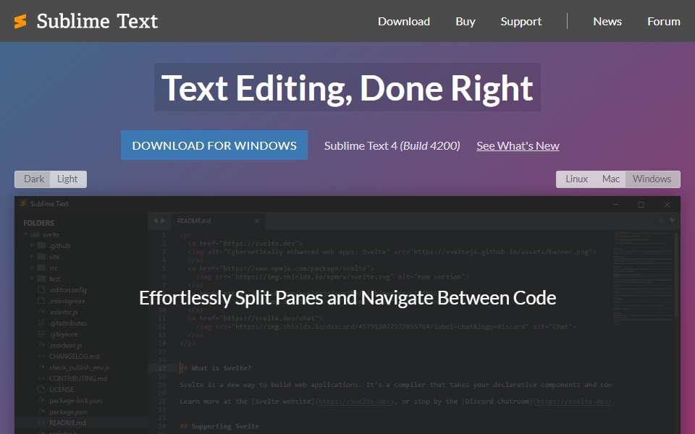This screenshot has height=434, width=695.
Task: Click the .gitattributes file icon
Action: click(42, 323)
